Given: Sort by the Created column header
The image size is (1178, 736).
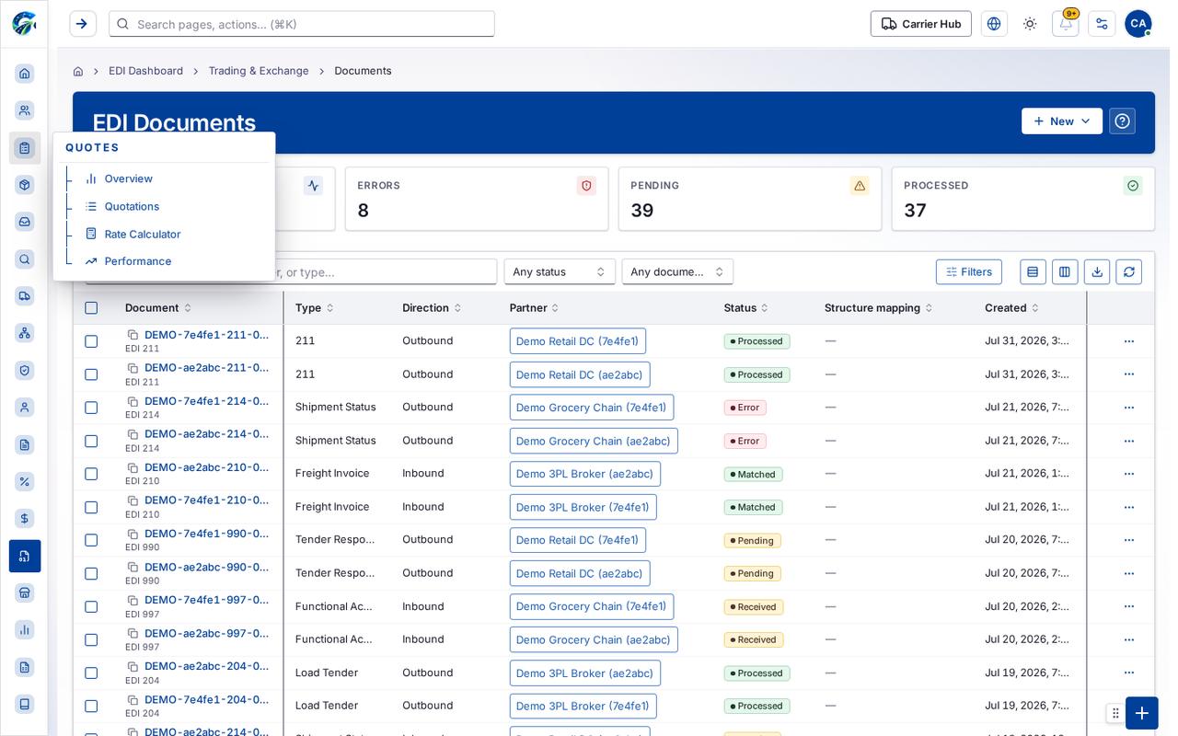Looking at the screenshot, I should point(1011,308).
